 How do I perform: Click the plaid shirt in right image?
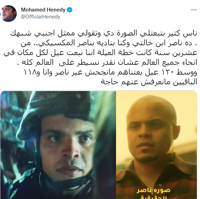coord(156,178)
